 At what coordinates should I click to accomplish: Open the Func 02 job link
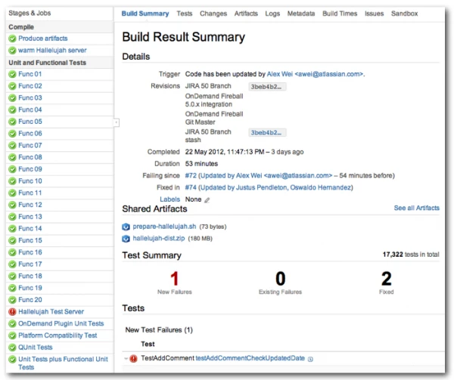(x=30, y=86)
